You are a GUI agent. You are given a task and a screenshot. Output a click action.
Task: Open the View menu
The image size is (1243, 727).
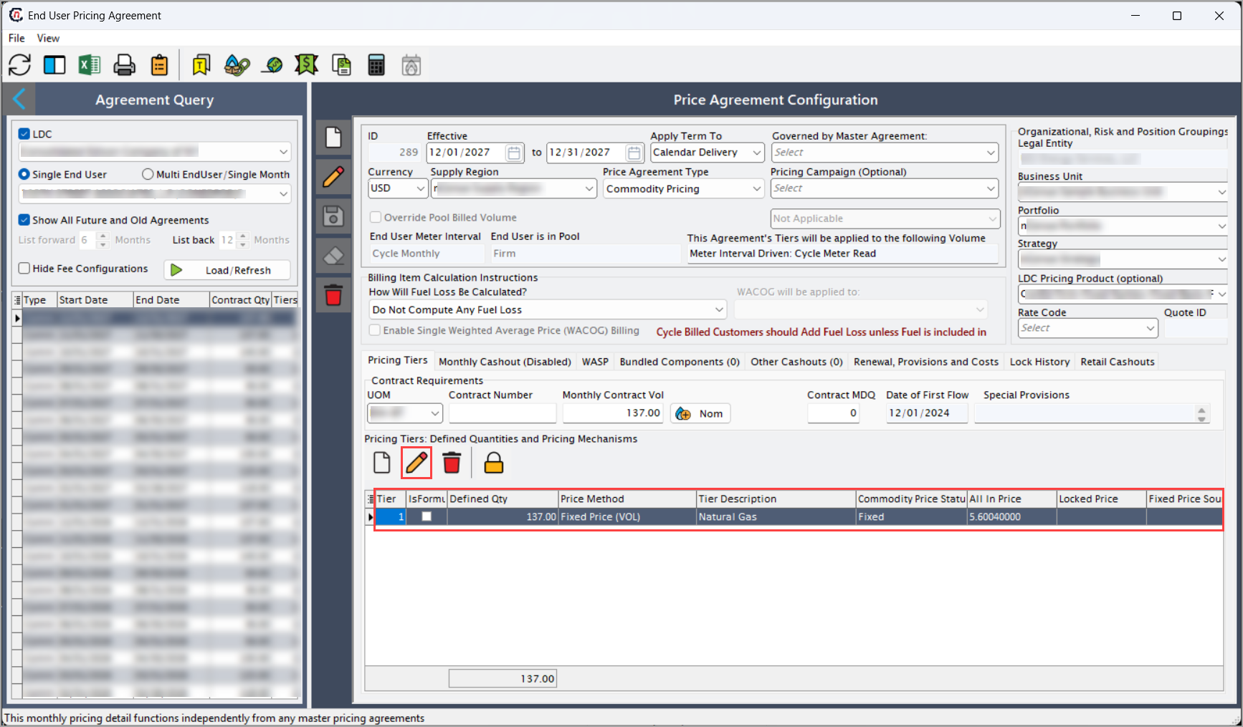48,38
